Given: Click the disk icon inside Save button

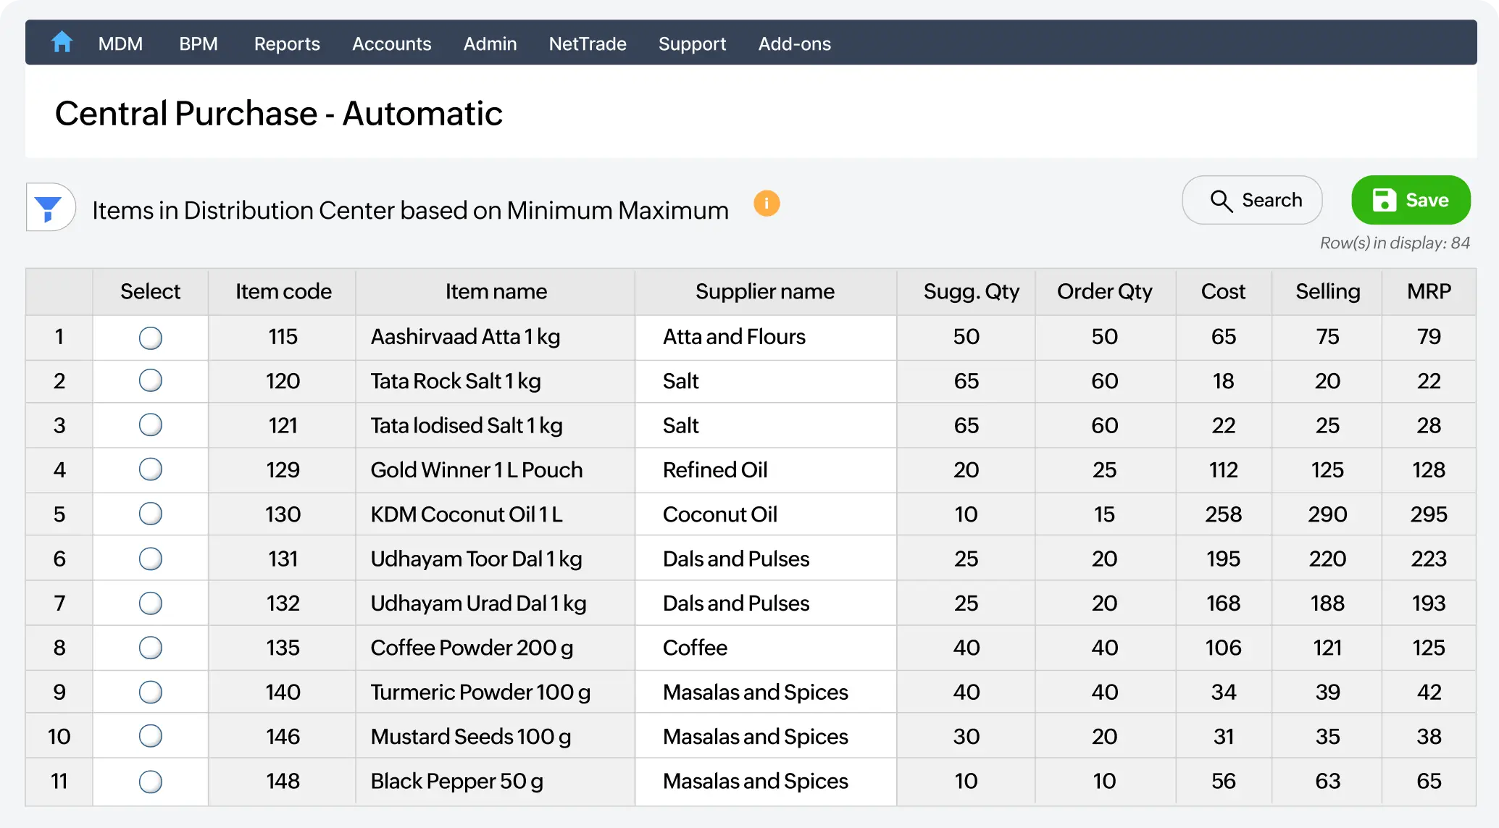Looking at the screenshot, I should pos(1385,200).
